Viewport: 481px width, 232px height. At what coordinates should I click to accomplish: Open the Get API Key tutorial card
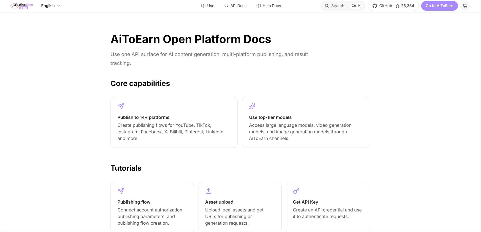327,207
